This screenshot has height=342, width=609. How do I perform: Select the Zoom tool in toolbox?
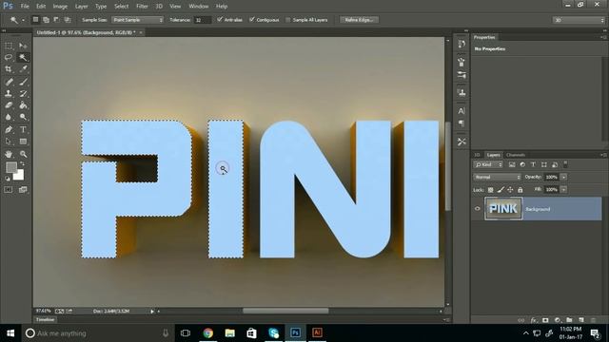23,154
